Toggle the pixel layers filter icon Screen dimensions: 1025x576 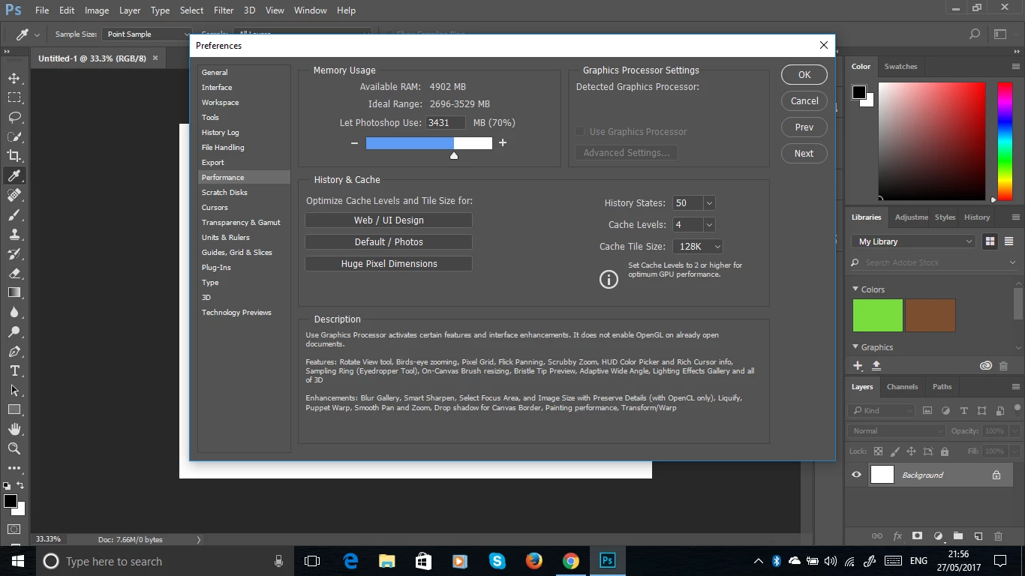(927, 410)
